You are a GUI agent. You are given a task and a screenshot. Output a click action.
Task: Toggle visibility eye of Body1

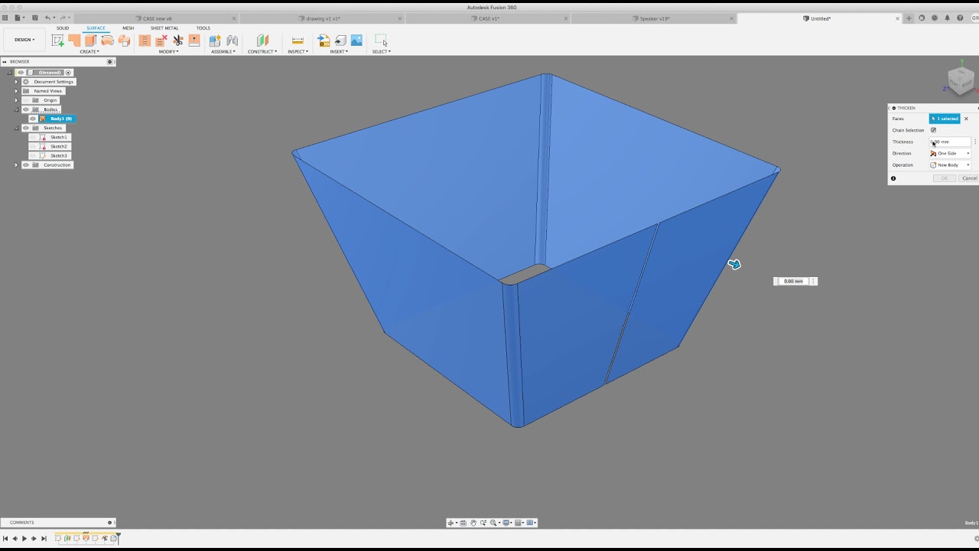[33, 119]
